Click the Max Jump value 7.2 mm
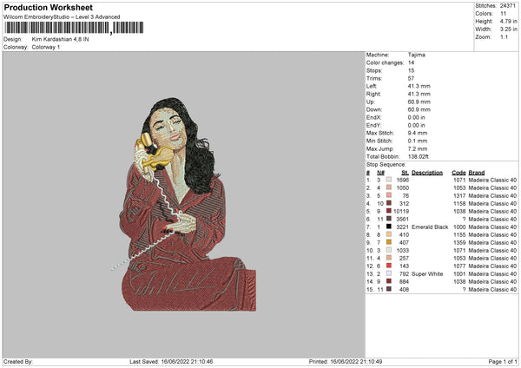Viewport: 521px width, 368px height. (418, 148)
